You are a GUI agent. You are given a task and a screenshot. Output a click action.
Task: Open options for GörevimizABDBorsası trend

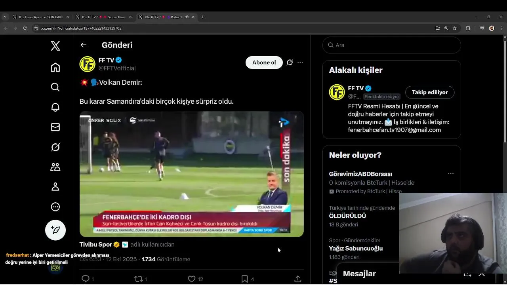point(451,174)
